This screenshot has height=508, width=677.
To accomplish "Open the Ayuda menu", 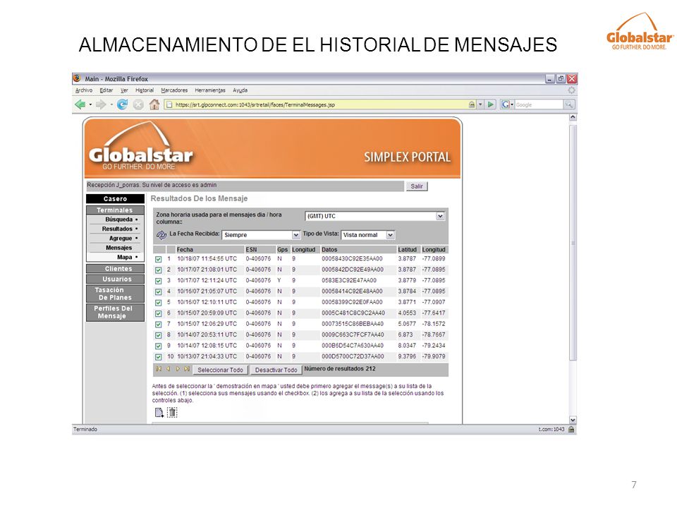I will tap(240, 90).
